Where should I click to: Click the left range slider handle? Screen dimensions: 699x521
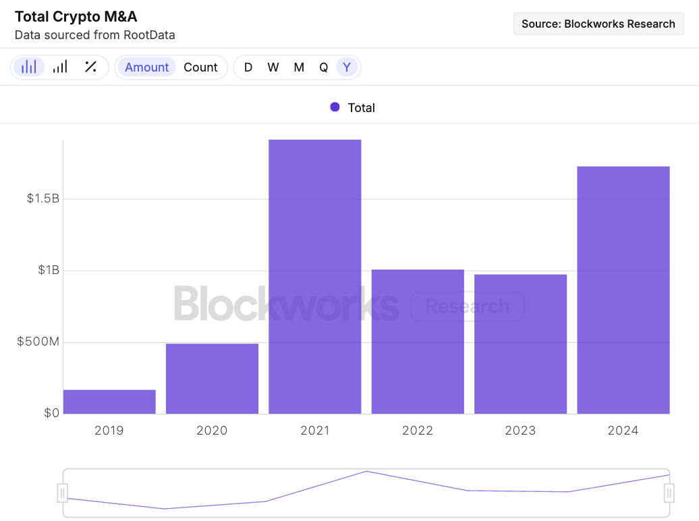coord(63,493)
